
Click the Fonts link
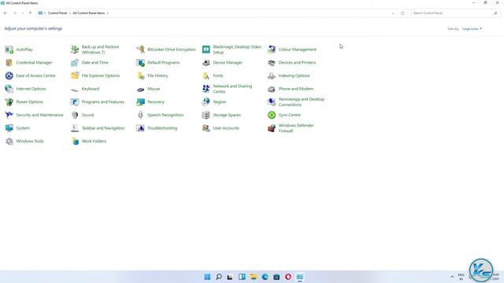(x=218, y=75)
